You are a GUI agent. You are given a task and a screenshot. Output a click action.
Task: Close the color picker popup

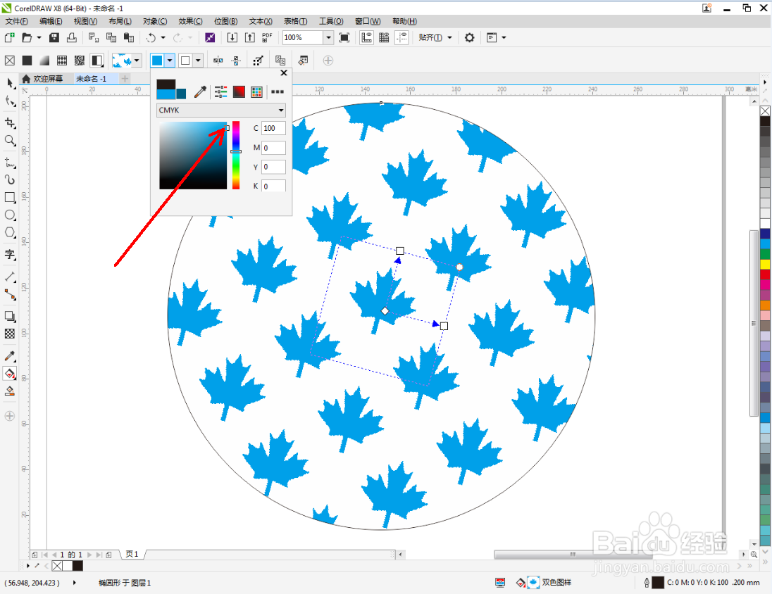pos(284,72)
